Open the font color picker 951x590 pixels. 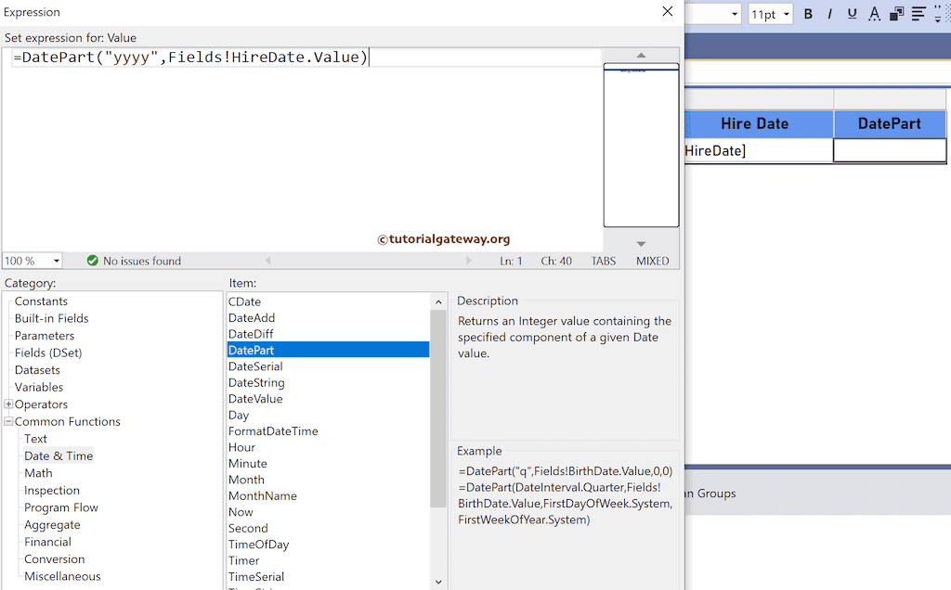point(874,14)
